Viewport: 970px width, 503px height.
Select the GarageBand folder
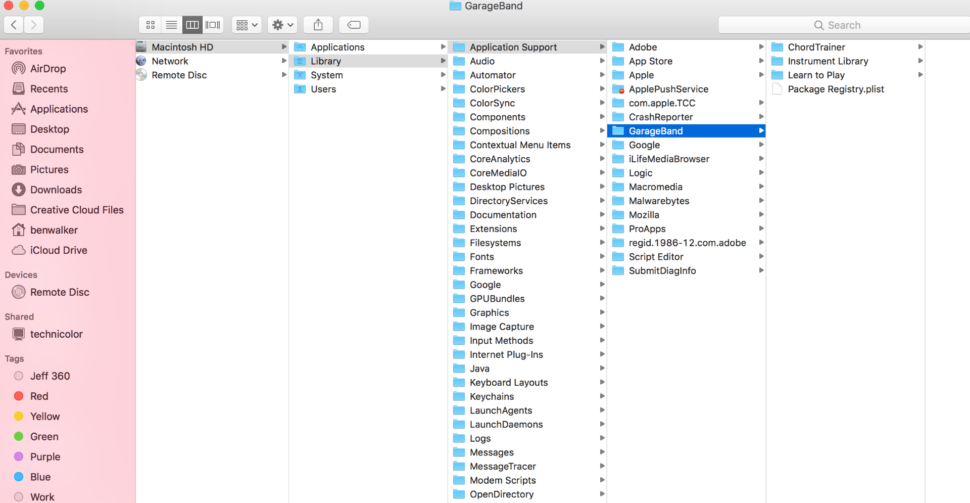(x=686, y=131)
